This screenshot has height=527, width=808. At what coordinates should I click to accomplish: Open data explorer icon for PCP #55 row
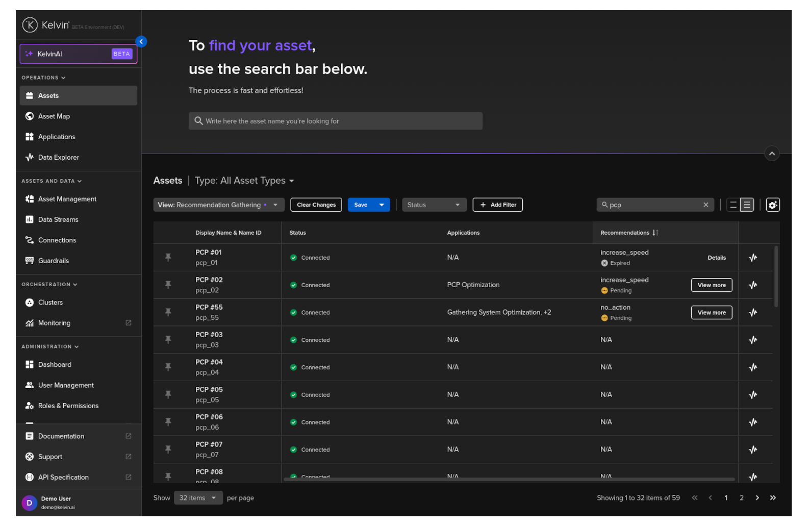point(752,313)
